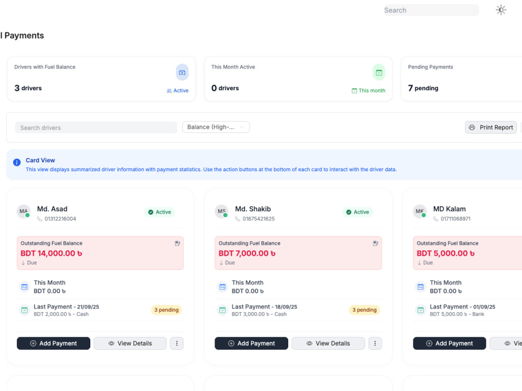Add Payment for Md. Shakib
This screenshot has height=391, width=522.
coord(252,343)
